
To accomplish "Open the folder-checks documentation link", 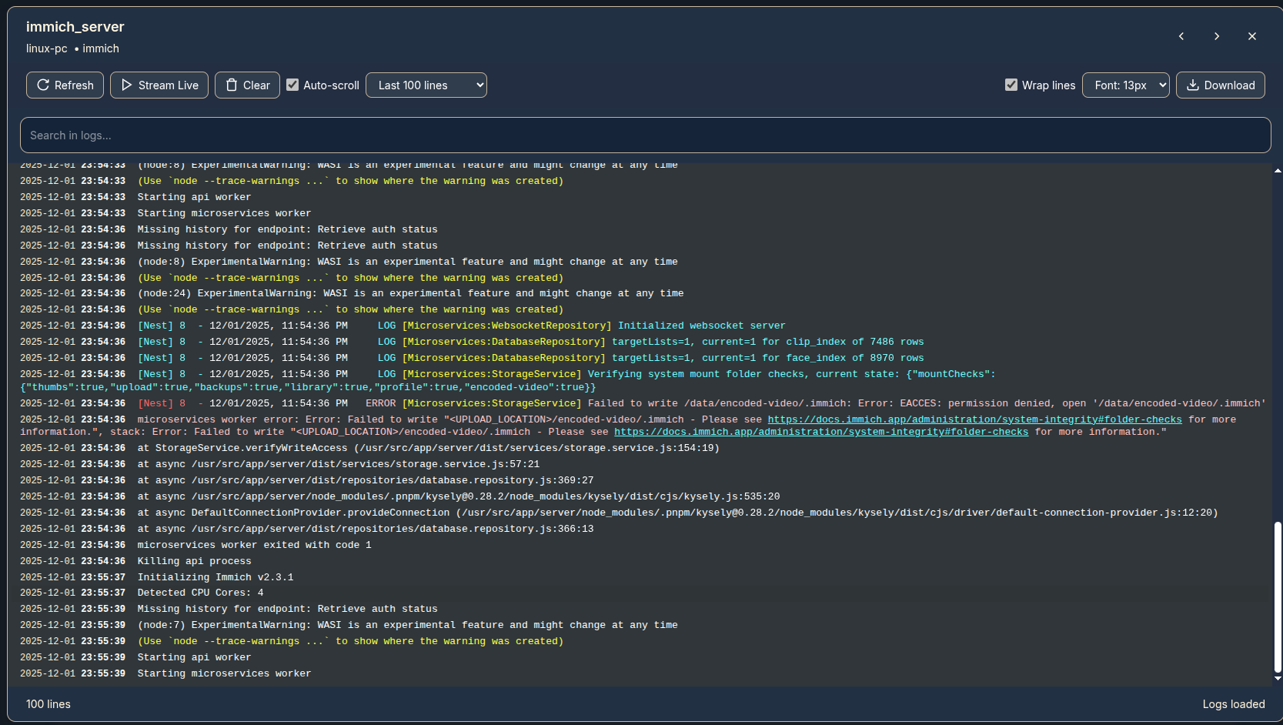I will click(975, 419).
